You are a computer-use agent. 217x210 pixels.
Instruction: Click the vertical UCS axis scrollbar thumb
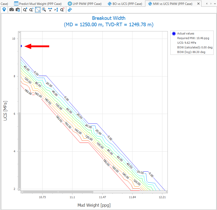coord(19,151)
